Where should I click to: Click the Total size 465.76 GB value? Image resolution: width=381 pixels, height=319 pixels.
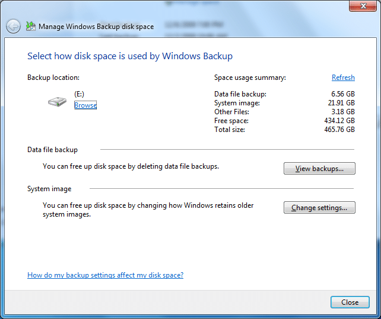pyautogui.click(x=339, y=130)
